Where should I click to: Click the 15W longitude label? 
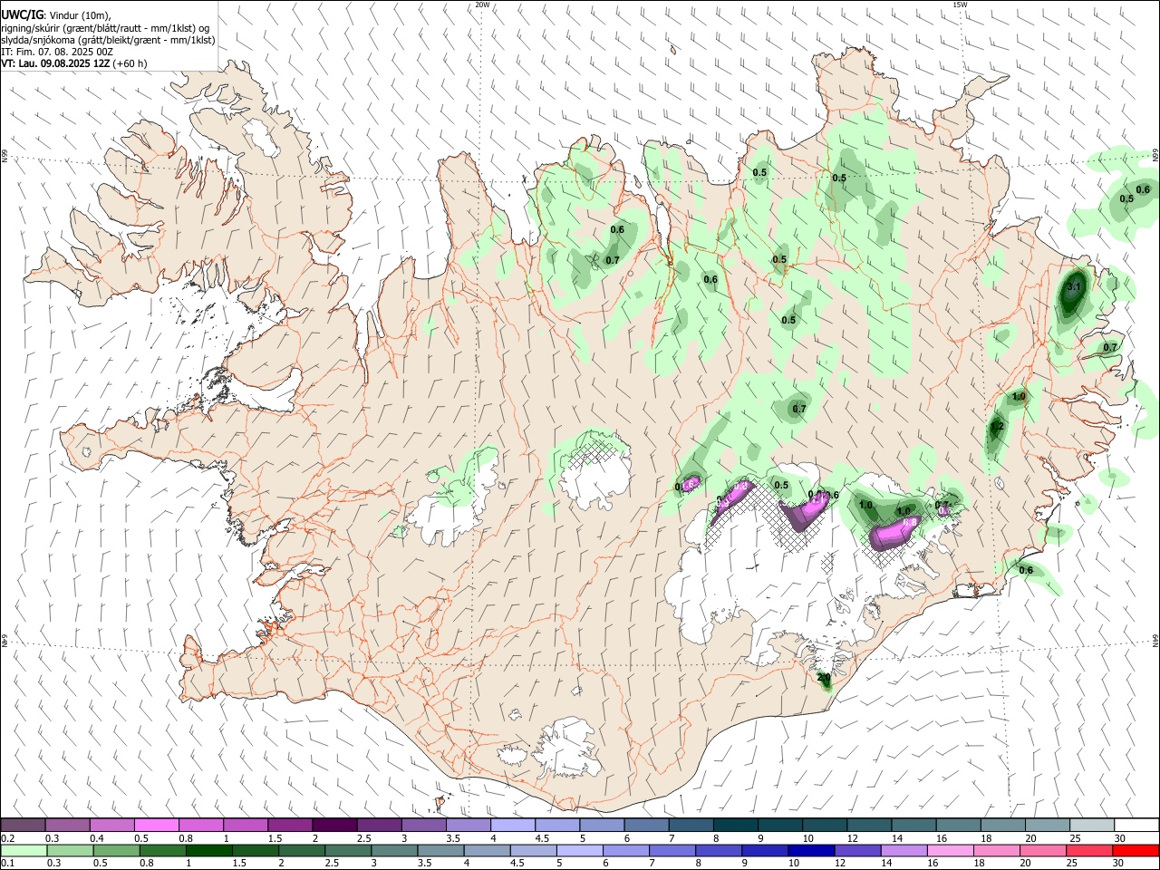960,5
